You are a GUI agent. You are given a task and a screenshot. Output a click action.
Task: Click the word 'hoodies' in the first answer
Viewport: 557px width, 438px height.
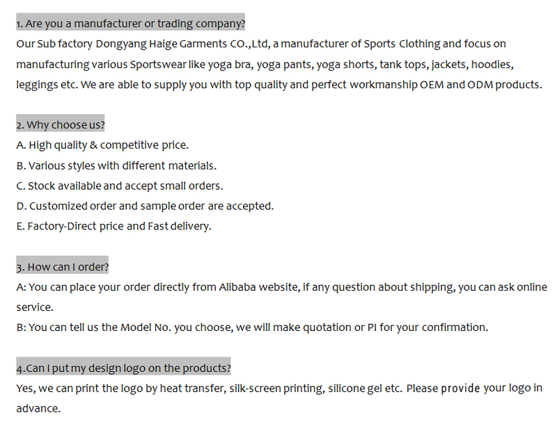click(492, 65)
